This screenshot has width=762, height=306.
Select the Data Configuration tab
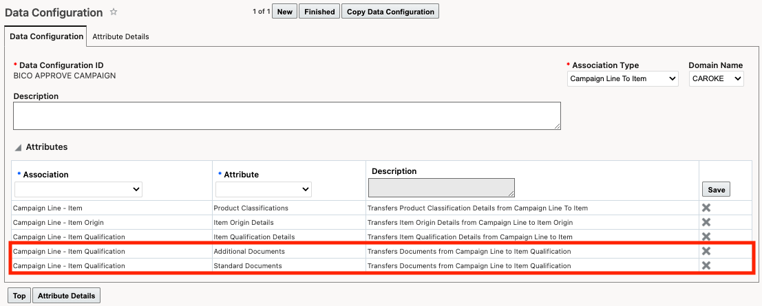(46, 36)
